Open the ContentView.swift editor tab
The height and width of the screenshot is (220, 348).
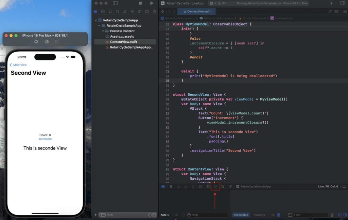197,12
